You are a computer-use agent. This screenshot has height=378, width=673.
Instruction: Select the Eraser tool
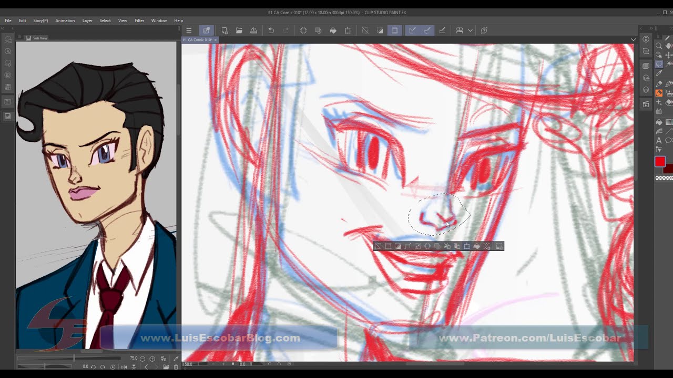(x=669, y=102)
